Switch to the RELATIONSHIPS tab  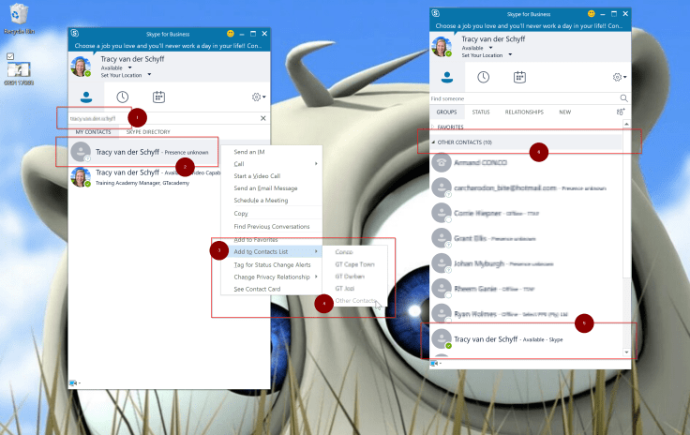coord(524,112)
